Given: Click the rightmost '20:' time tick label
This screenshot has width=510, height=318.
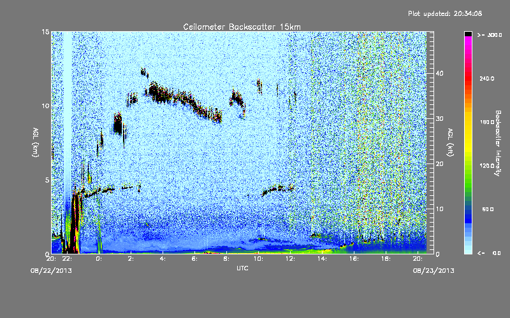Looking at the screenshot, I should coord(418,259).
